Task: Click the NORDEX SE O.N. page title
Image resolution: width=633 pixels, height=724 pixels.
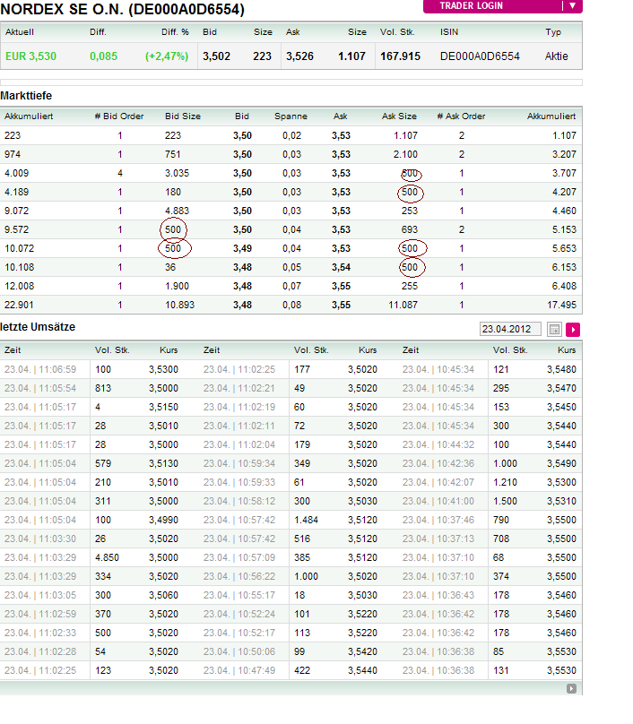Action: click(x=123, y=9)
